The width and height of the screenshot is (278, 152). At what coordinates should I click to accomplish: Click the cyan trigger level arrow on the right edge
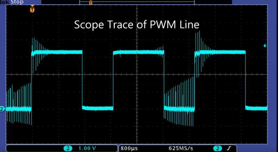click(x=265, y=45)
